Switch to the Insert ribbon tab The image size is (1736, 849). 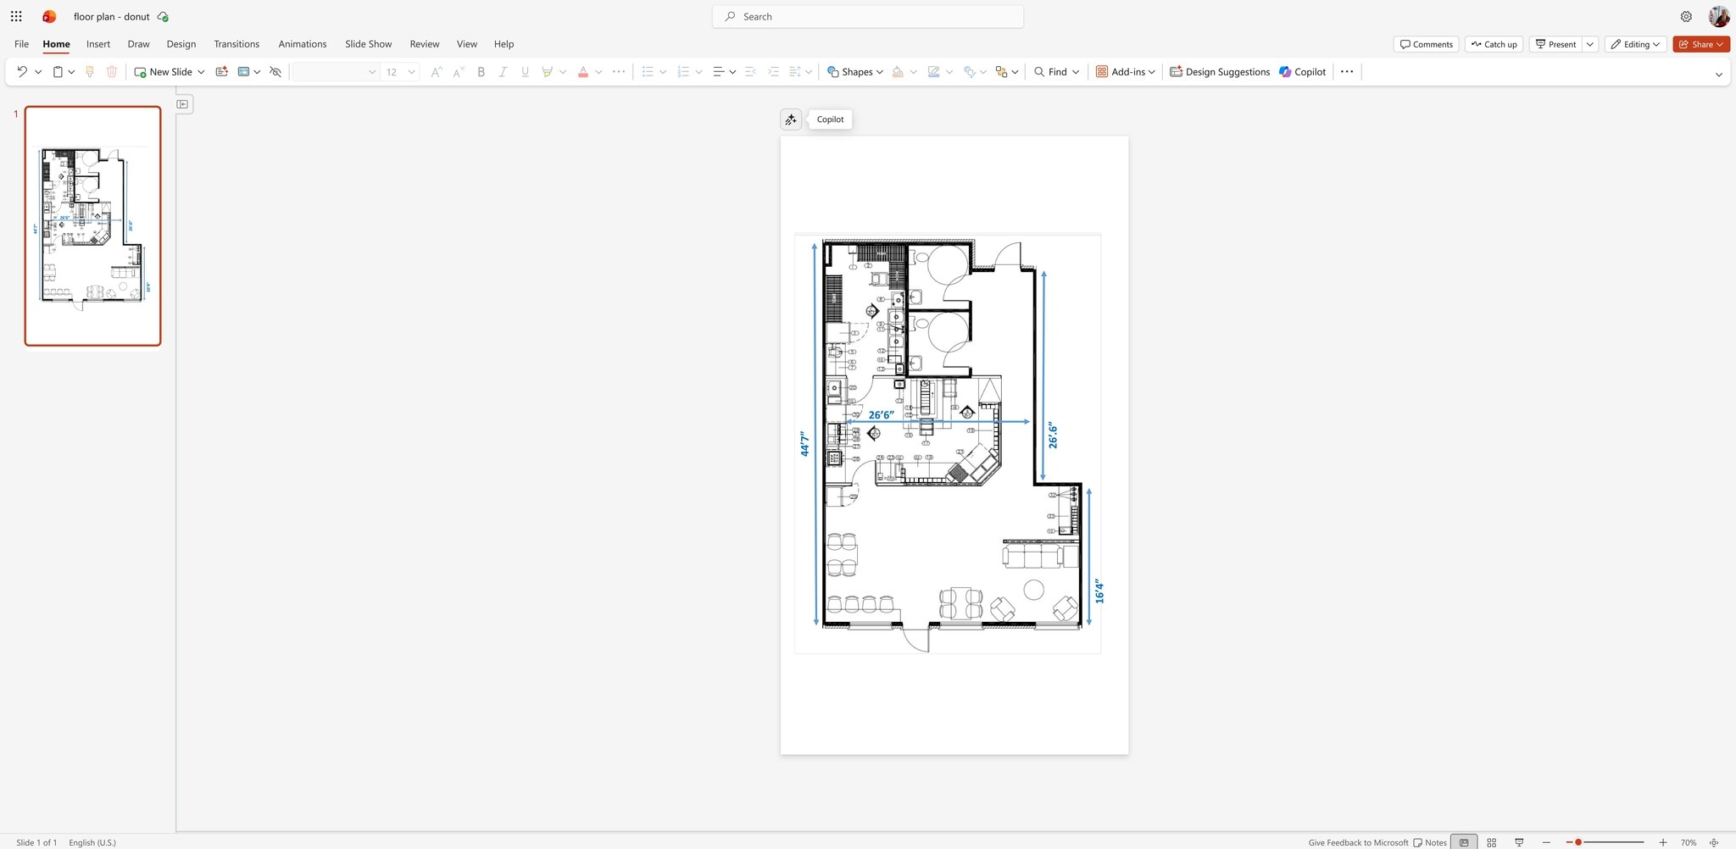coord(98,43)
